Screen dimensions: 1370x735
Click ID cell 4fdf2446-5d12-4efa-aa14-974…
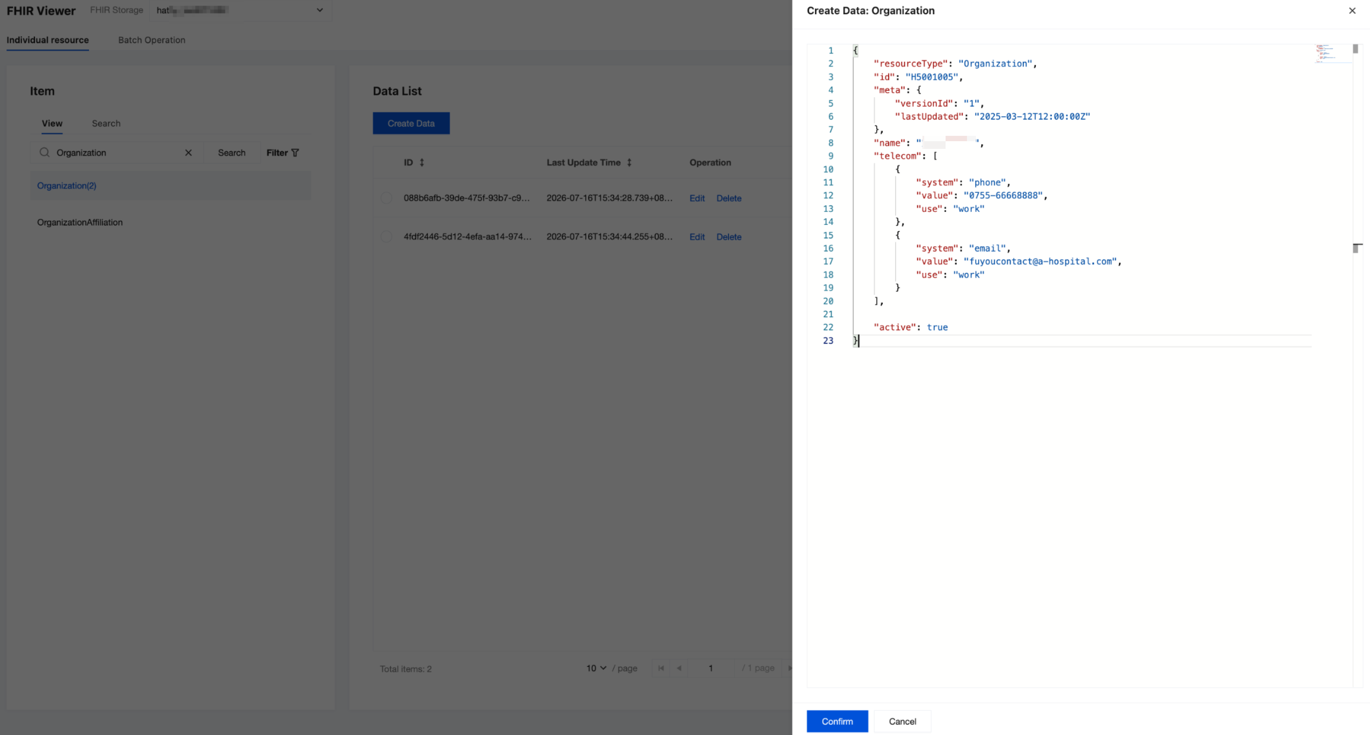(x=468, y=237)
